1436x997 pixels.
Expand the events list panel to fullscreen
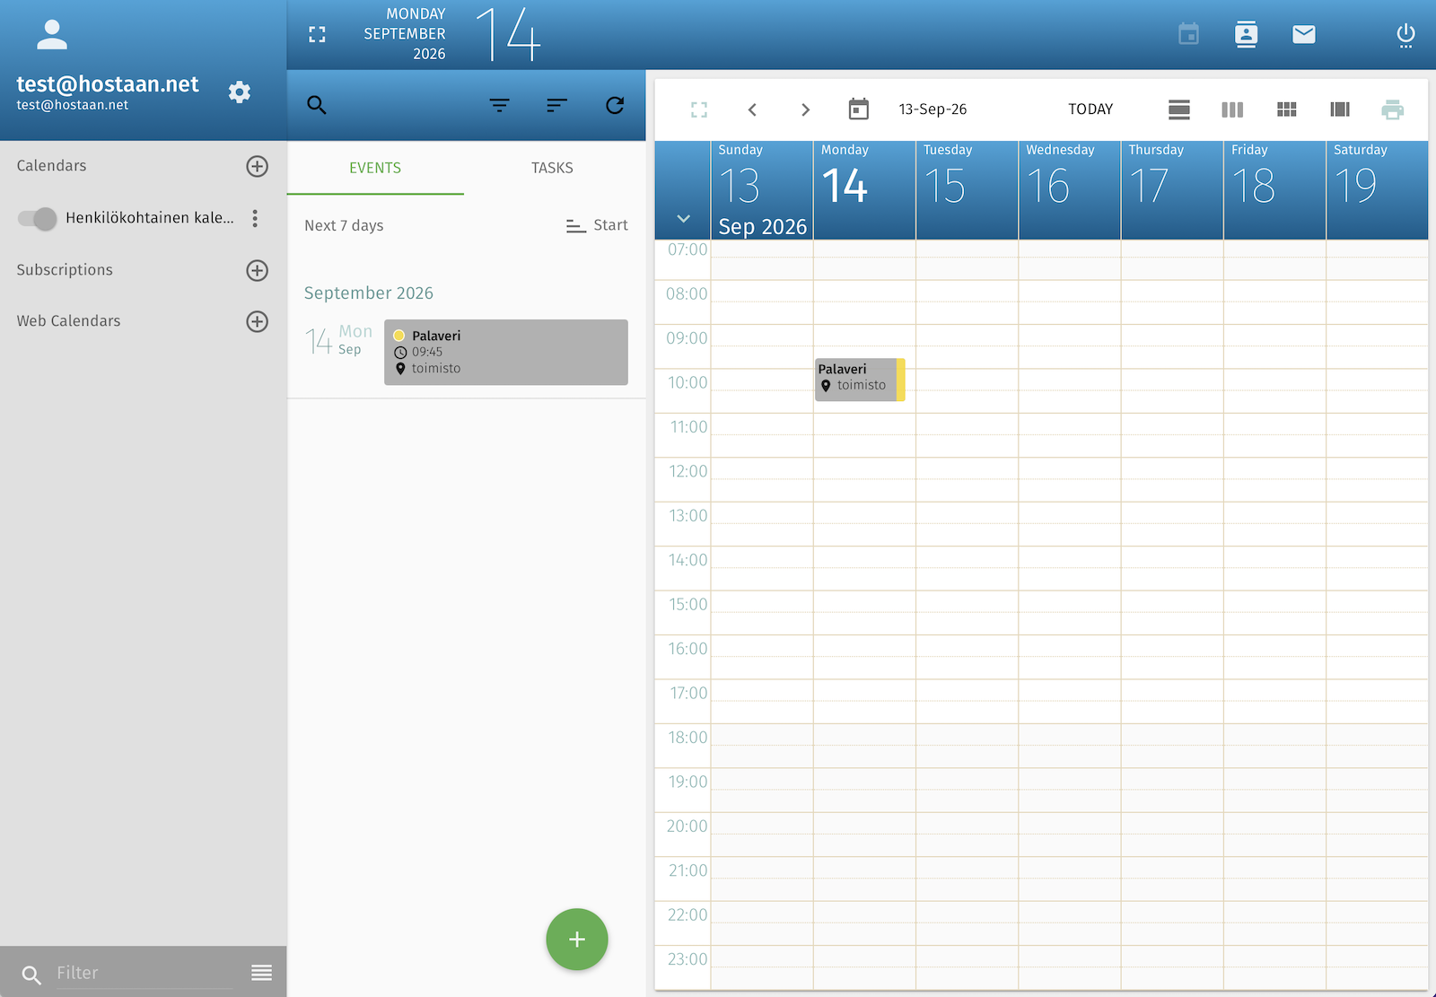[317, 34]
